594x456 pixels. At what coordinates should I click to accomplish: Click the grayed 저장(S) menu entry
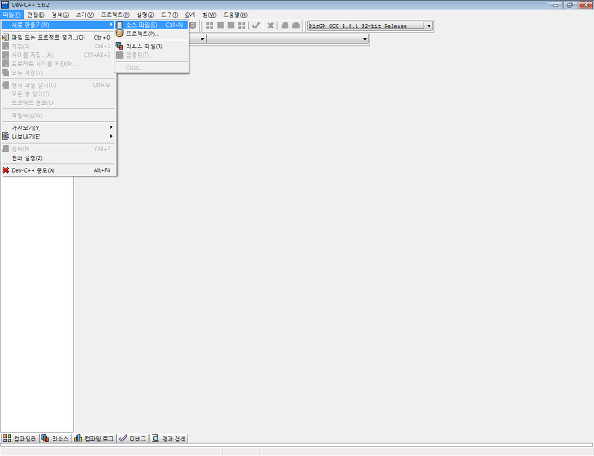click(59, 46)
